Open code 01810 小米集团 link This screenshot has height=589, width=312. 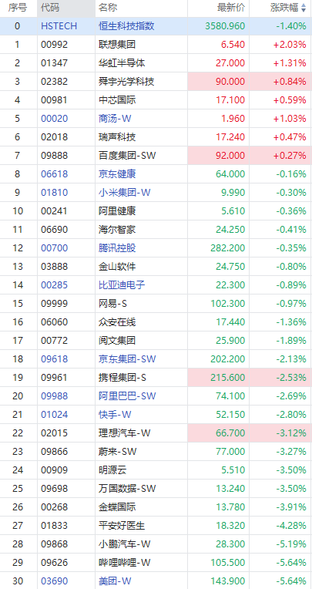point(55,193)
